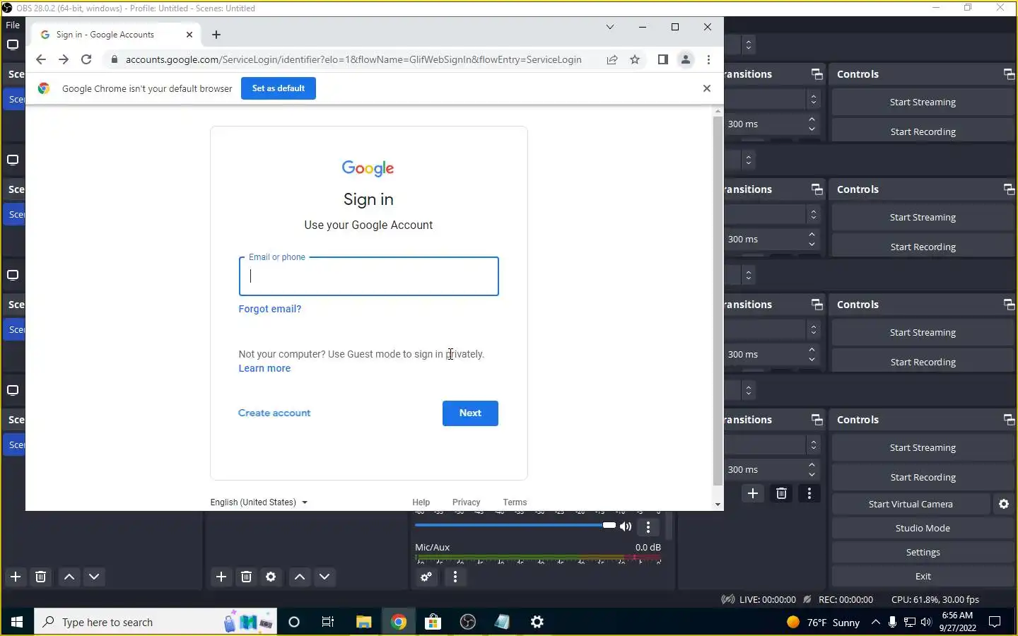Close the Sign in - Google Accounts tab
1018x636 pixels.
pyautogui.click(x=189, y=35)
